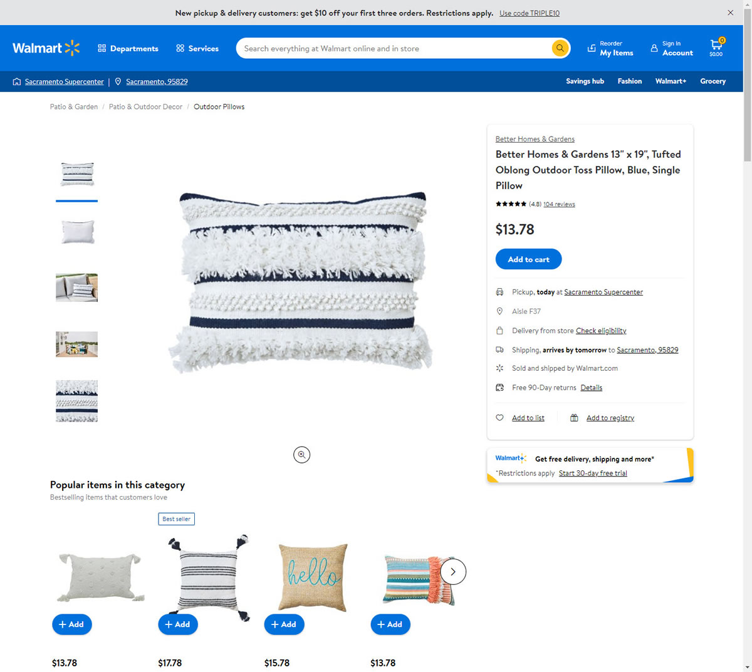
Task: Dismiss the promo banner with the X
Action: (x=730, y=13)
